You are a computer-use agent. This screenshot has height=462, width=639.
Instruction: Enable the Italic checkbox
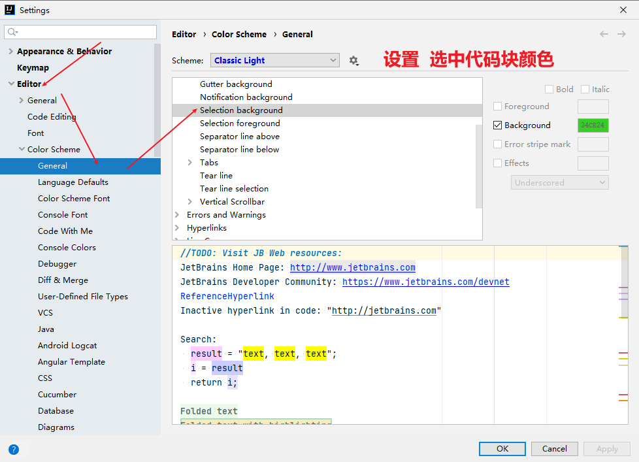point(585,90)
